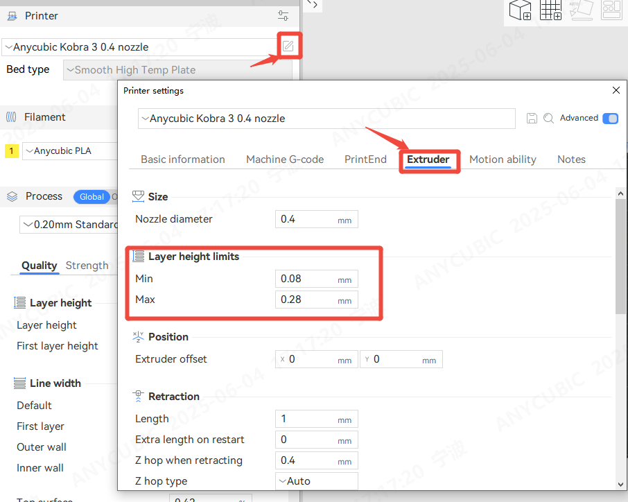The width and height of the screenshot is (628, 502).
Task: Open the Anycubic PLA filament dropdown
Action: coord(70,151)
